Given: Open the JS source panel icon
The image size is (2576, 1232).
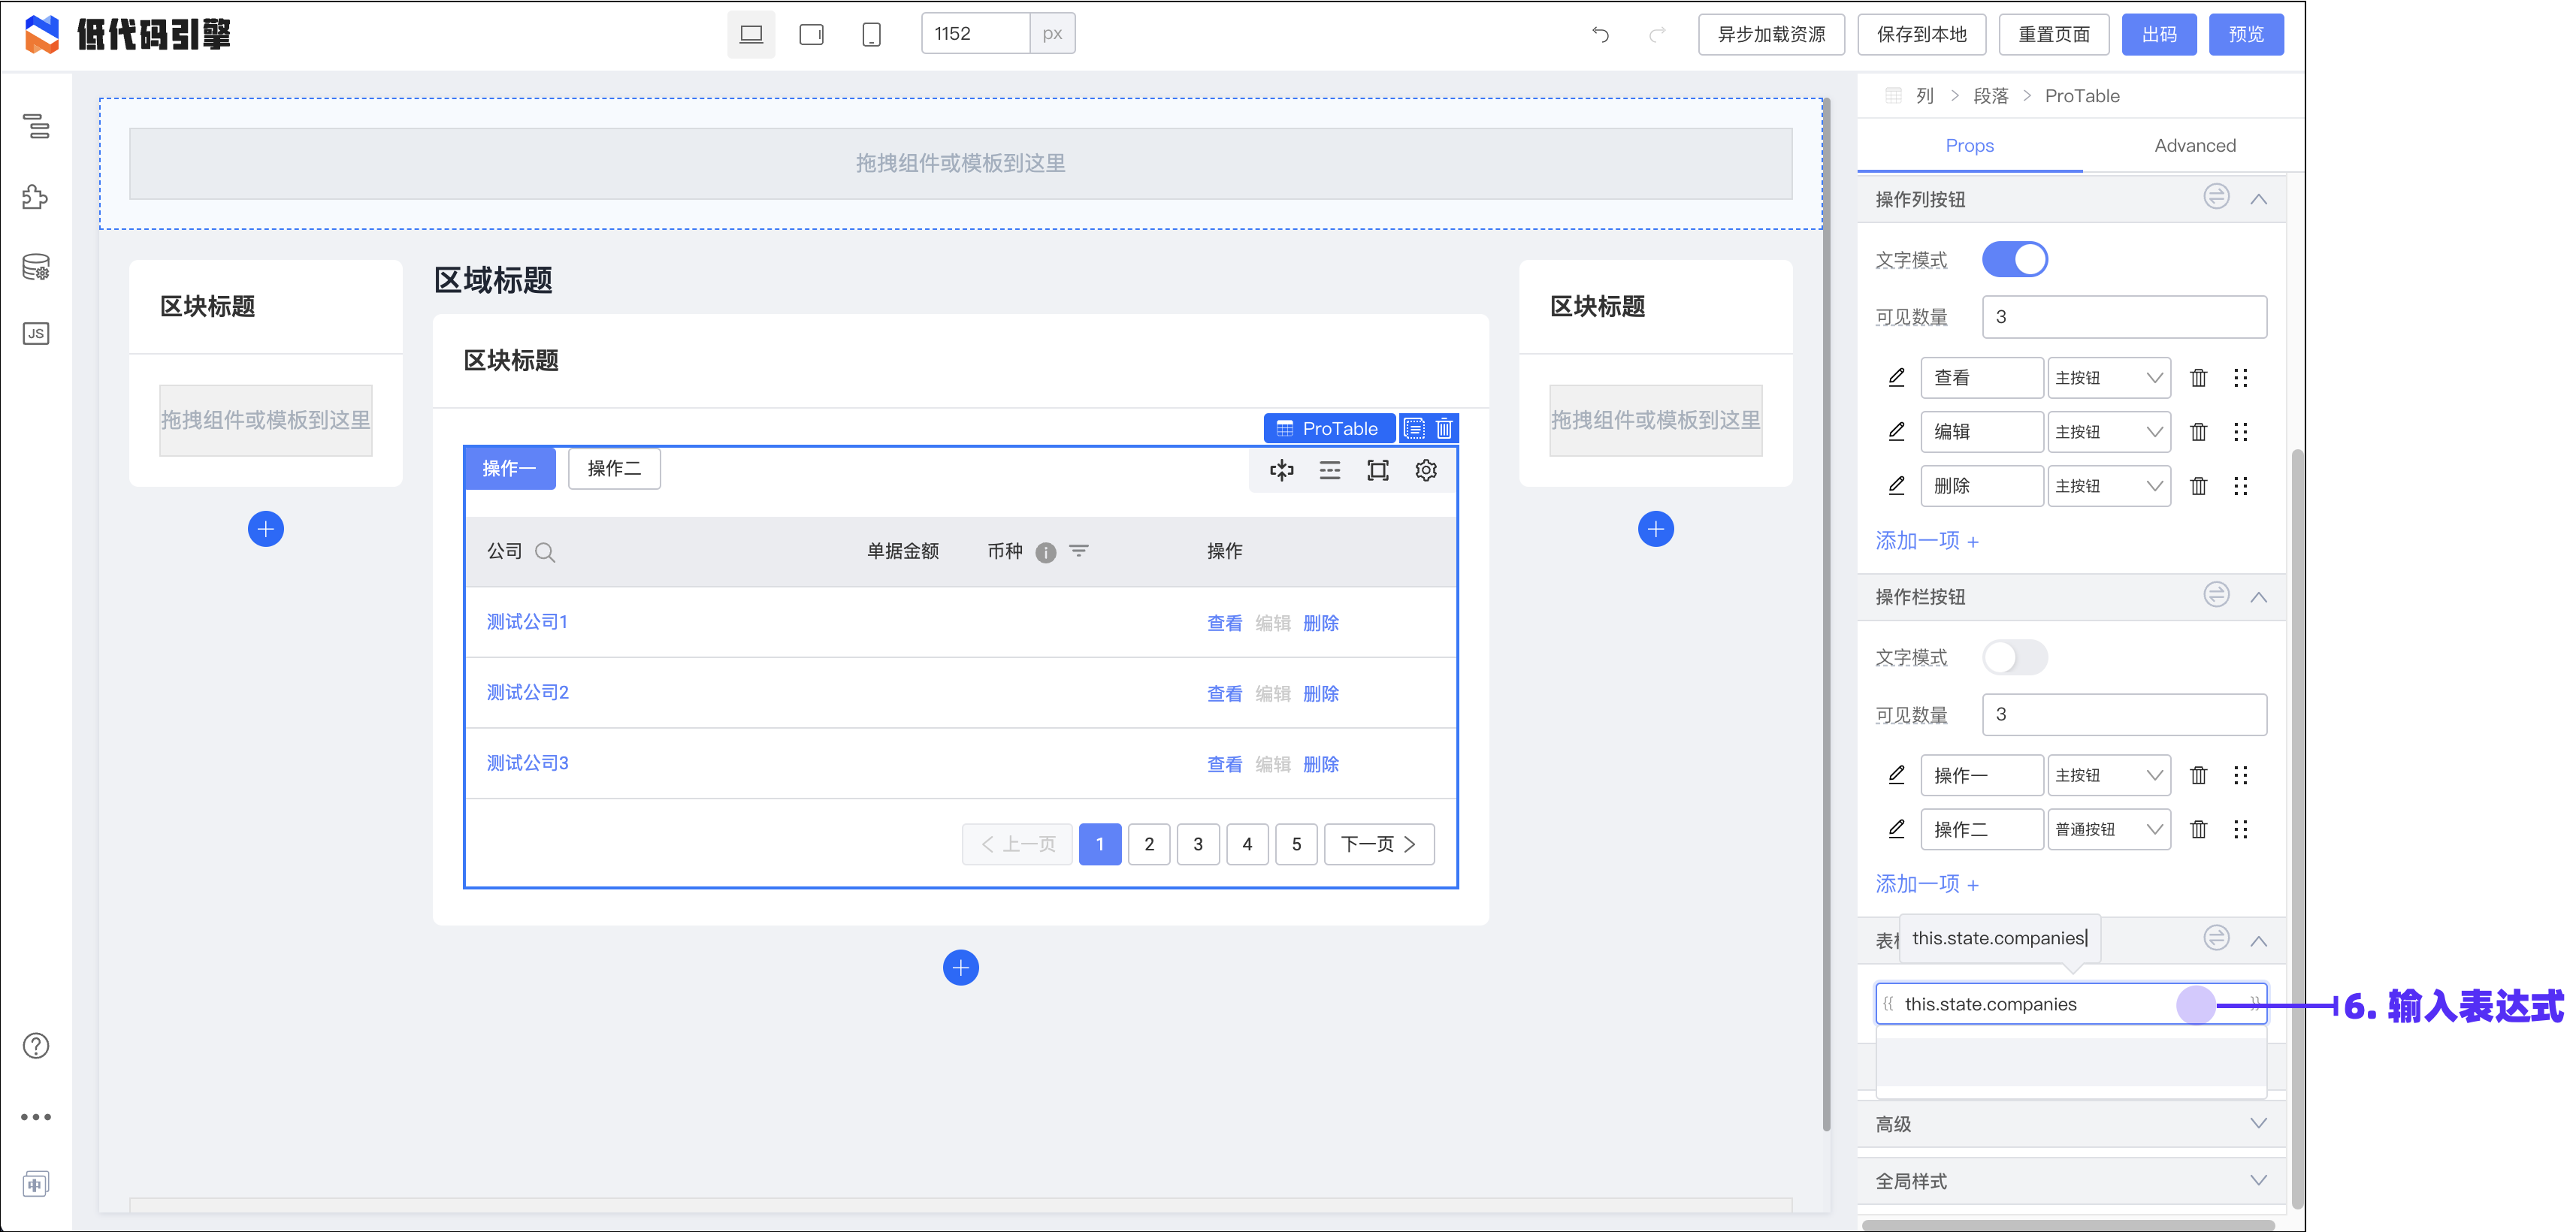Looking at the screenshot, I should pos(36,334).
